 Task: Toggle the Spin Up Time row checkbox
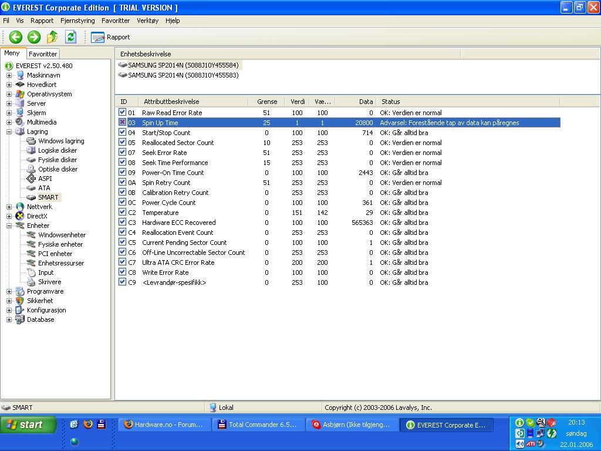[122, 122]
